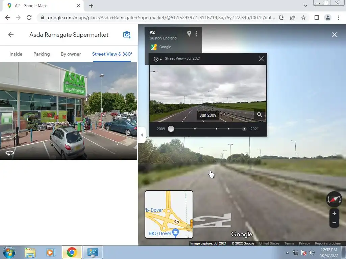Select the second timeline date dot
Image resolution: width=346 pixels, height=259 pixels.
195,129
